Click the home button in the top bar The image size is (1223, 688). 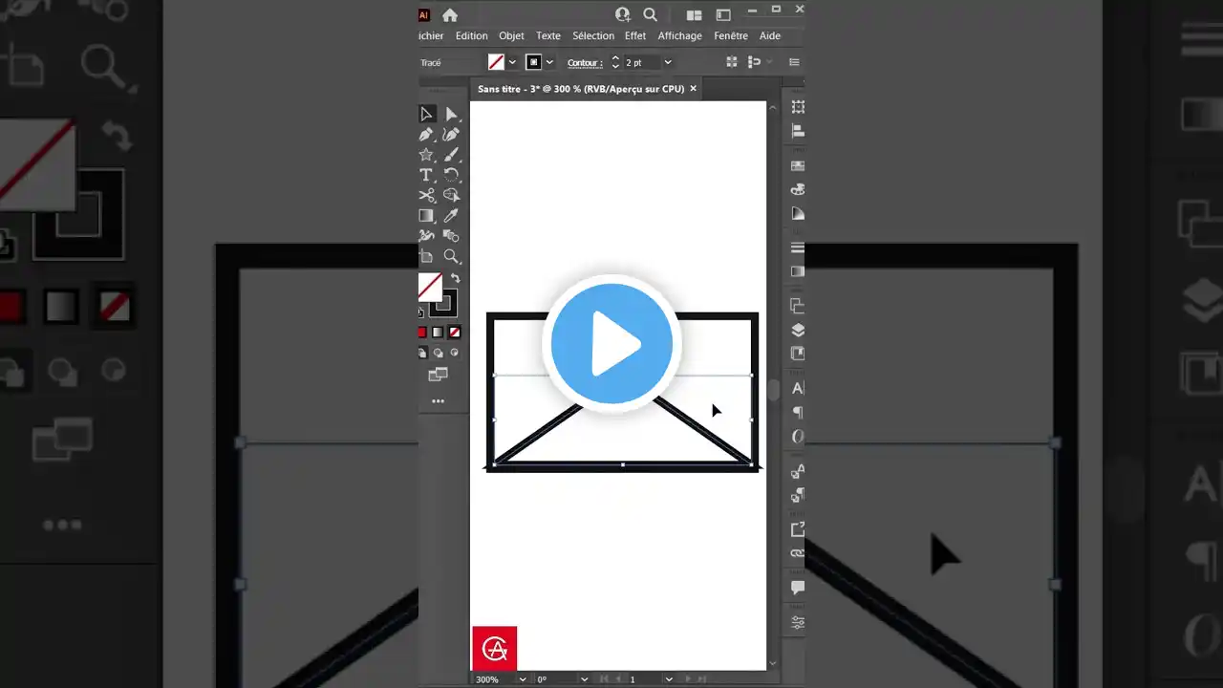[x=449, y=14]
